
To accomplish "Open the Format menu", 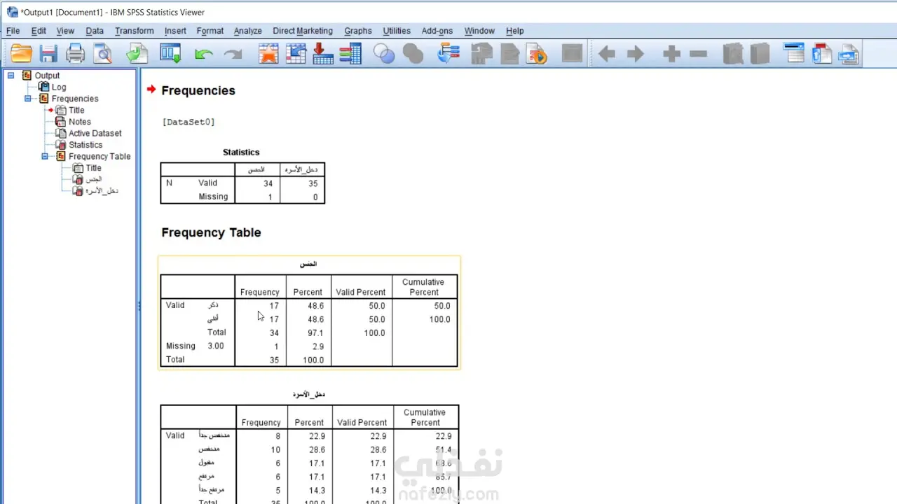I will 210,31.
